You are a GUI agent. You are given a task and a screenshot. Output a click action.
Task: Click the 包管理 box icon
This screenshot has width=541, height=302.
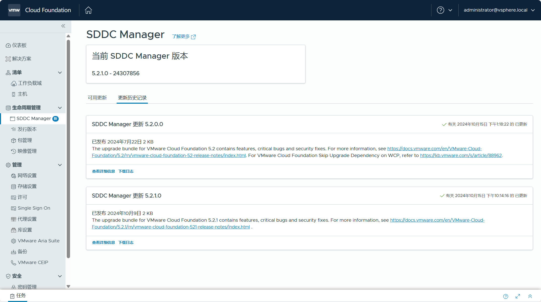point(14,141)
